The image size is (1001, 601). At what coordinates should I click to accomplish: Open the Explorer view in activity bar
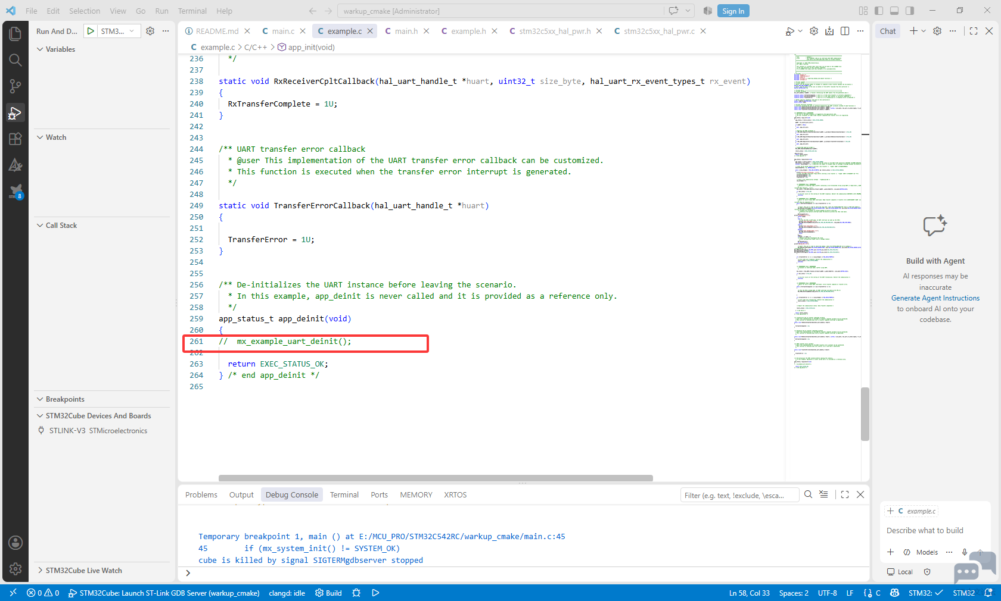(x=15, y=34)
